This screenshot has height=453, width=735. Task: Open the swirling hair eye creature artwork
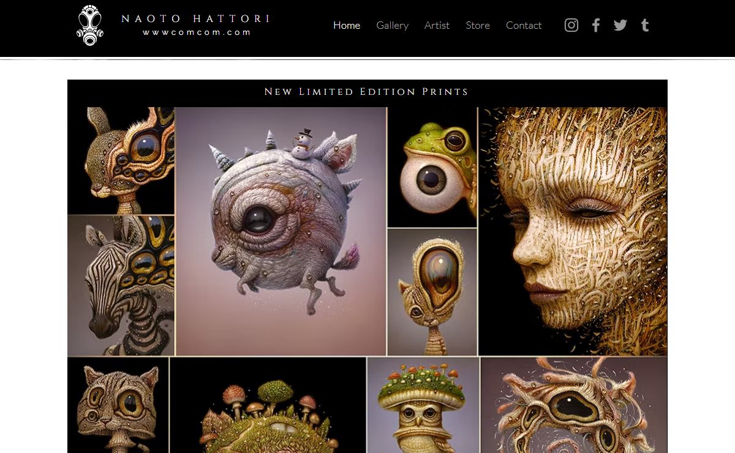[574, 405]
